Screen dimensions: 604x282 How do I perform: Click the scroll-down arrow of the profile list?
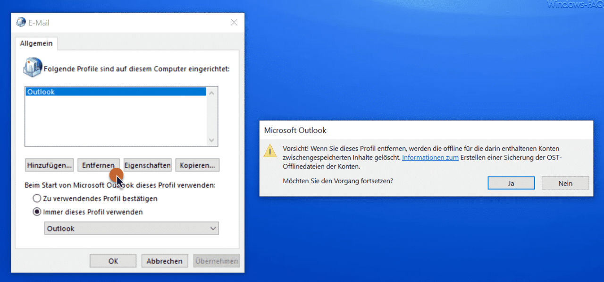click(212, 140)
